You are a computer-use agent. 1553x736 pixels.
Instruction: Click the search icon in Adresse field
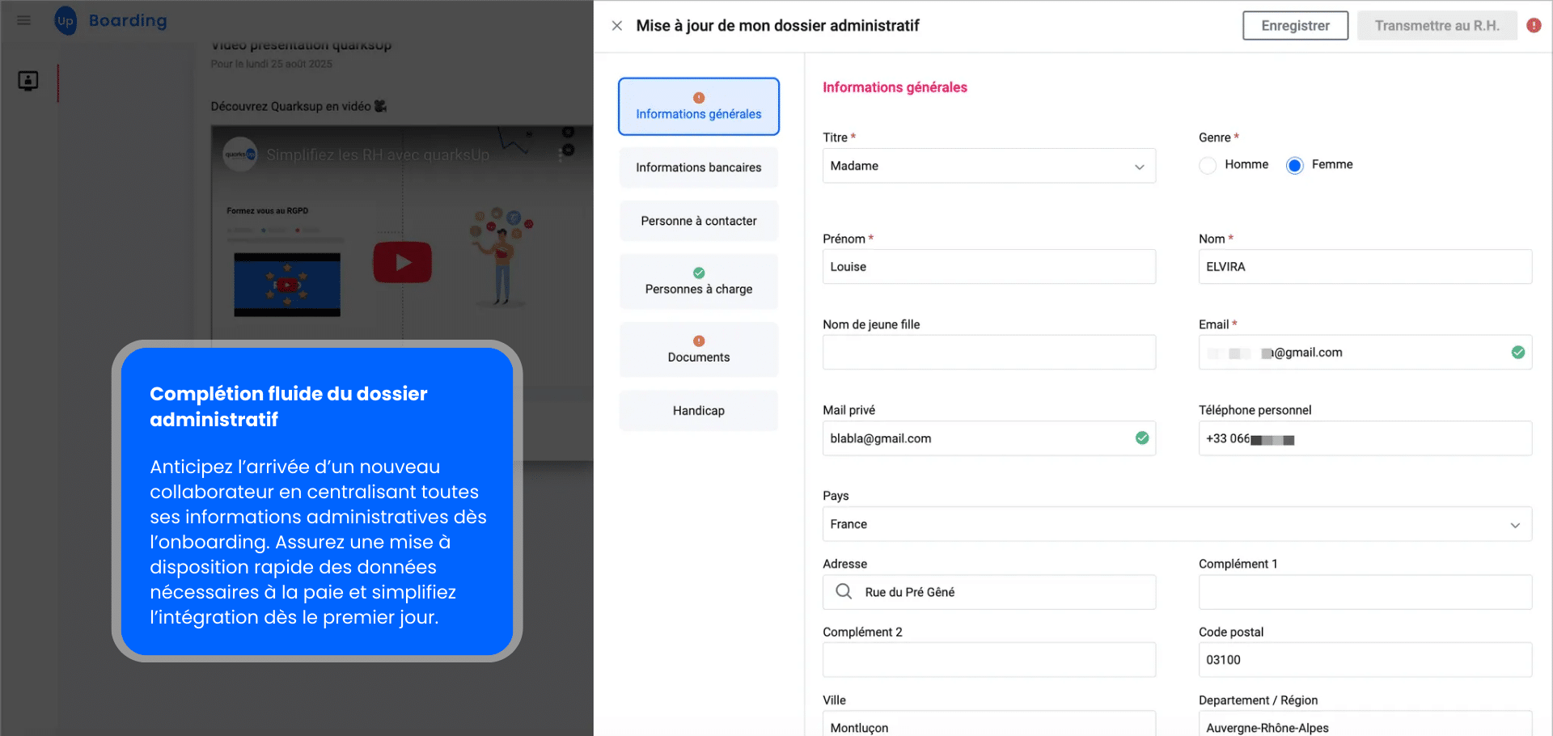coord(844,592)
